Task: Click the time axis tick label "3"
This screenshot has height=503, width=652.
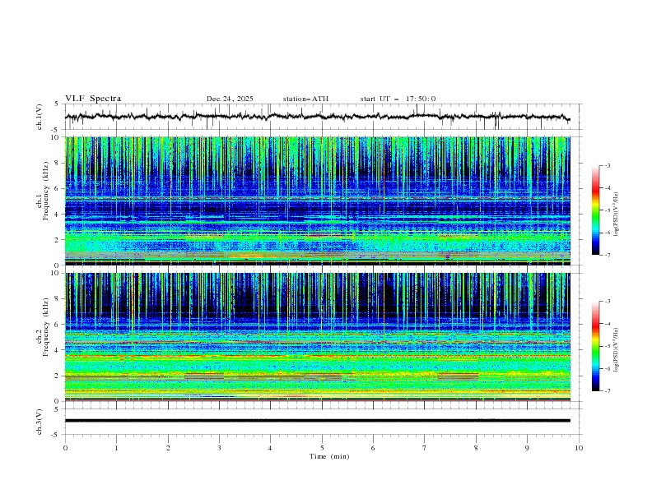Action: point(219,448)
